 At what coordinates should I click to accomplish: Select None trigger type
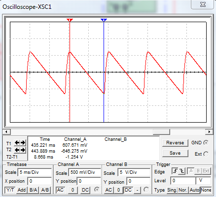pyautogui.click(x=206, y=190)
